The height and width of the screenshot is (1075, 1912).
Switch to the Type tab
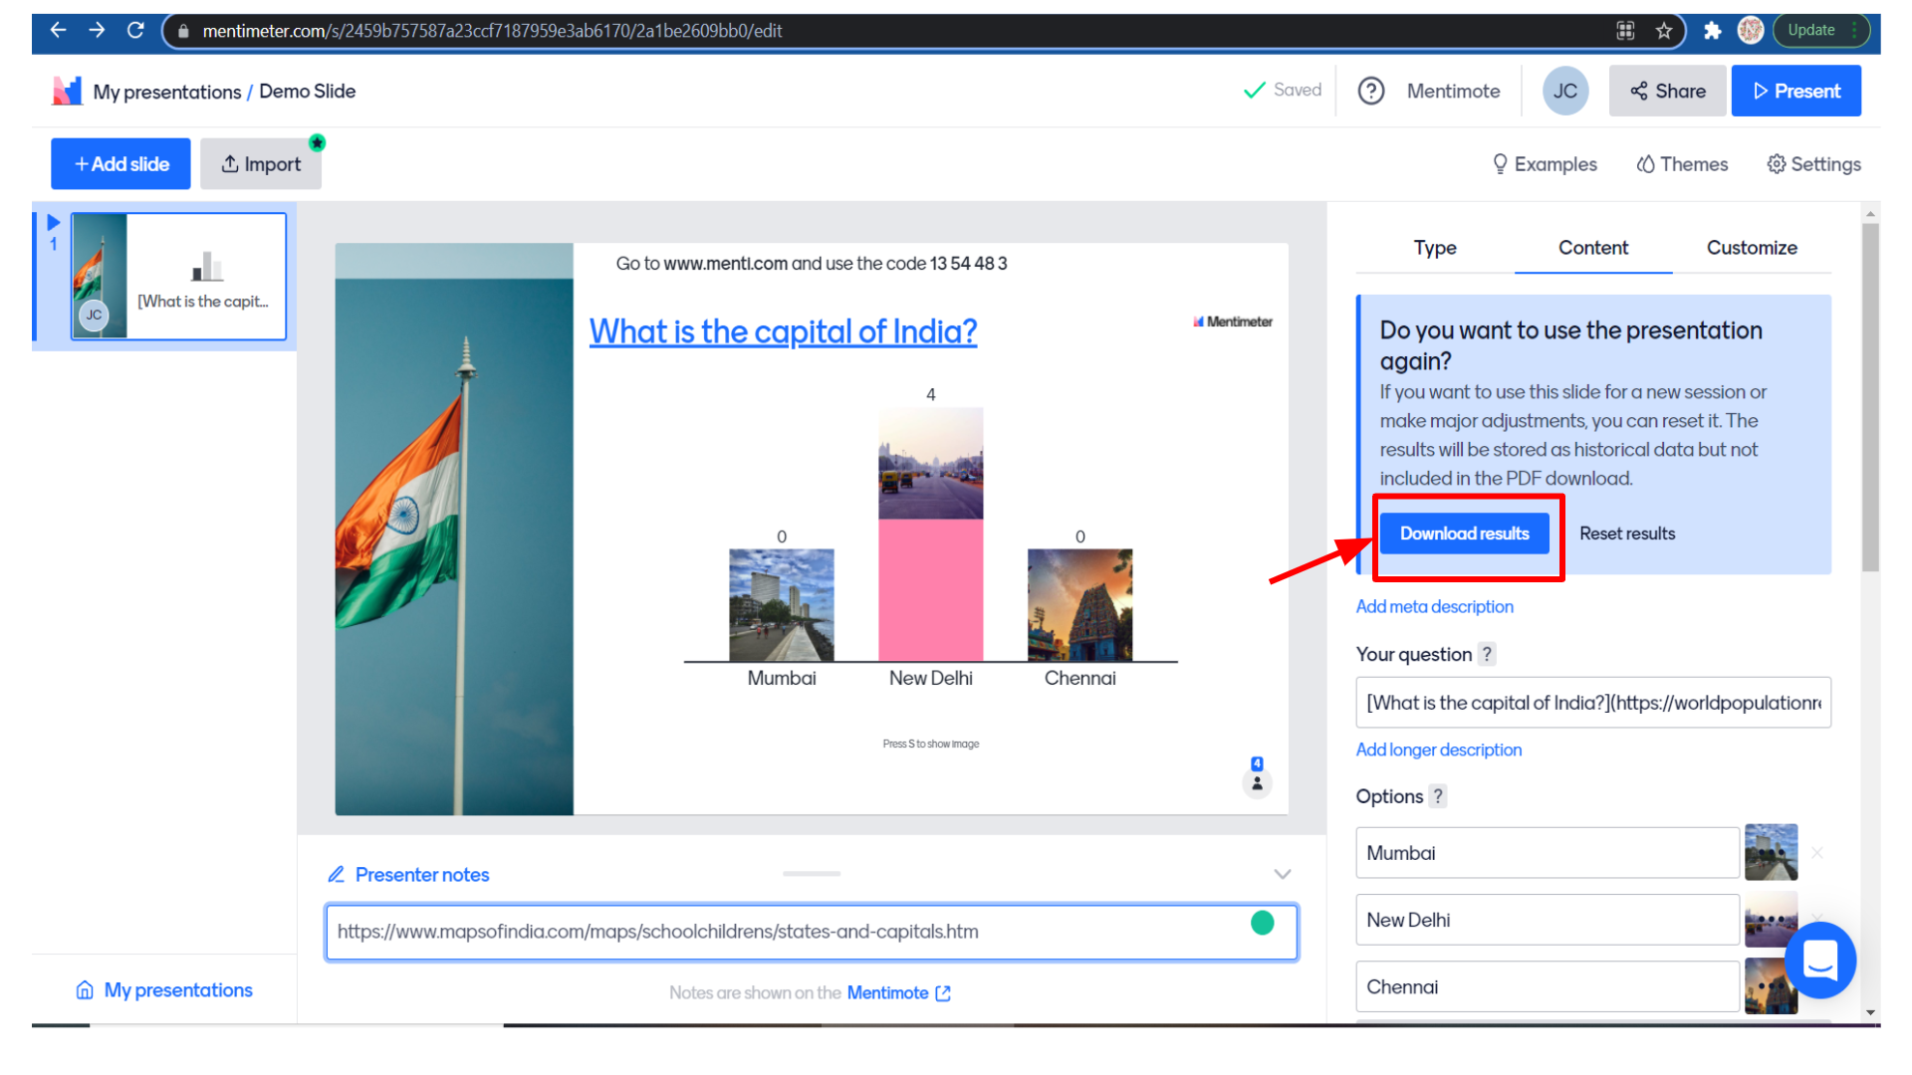coord(1434,248)
